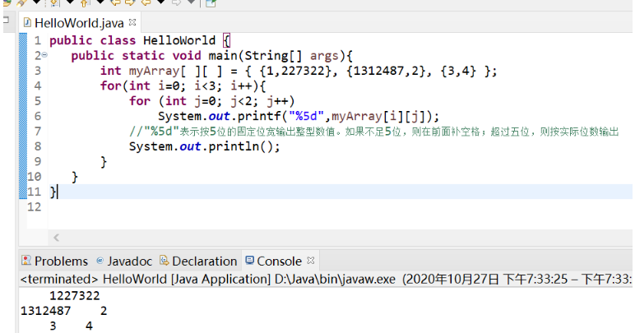Click the Next Annotation toolbar icon
The height and width of the screenshot is (333, 635).
pyautogui.click(x=54, y=3)
